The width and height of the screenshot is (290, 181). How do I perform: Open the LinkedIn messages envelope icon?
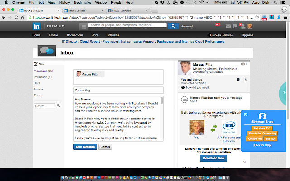pos(228,26)
